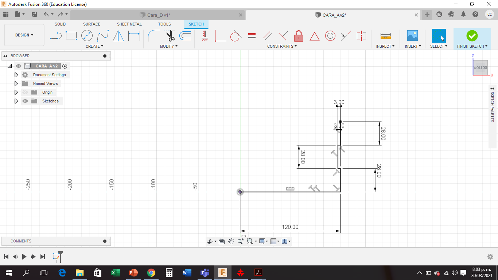Switch to the TOOLS tab
The width and height of the screenshot is (498, 280).
[164, 24]
